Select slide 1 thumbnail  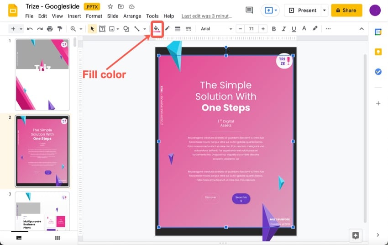click(x=42, y=74)
